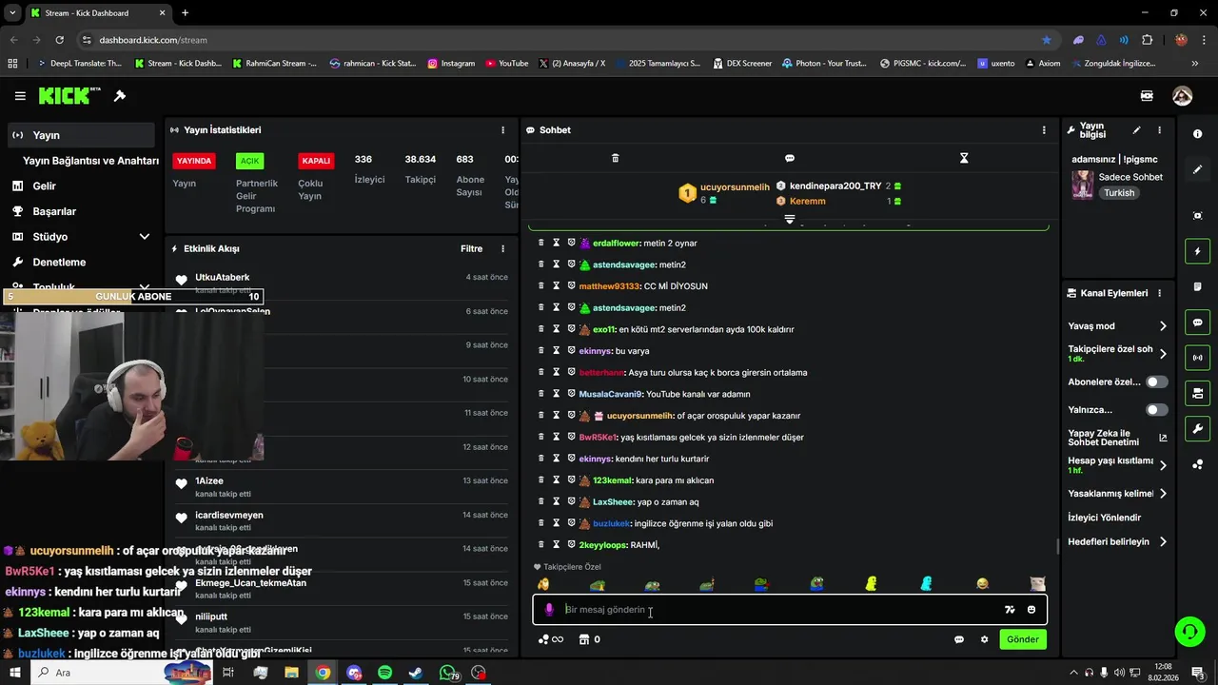
Task: Open Hesap yaşı kısıtlama options
Action: click(1117, 465)
